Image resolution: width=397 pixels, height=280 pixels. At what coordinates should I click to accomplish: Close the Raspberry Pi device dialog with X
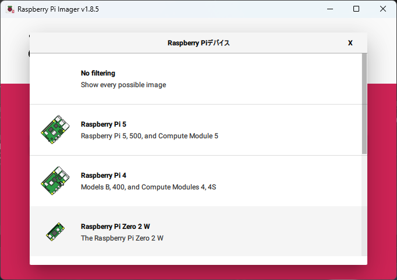pos(350,43)
